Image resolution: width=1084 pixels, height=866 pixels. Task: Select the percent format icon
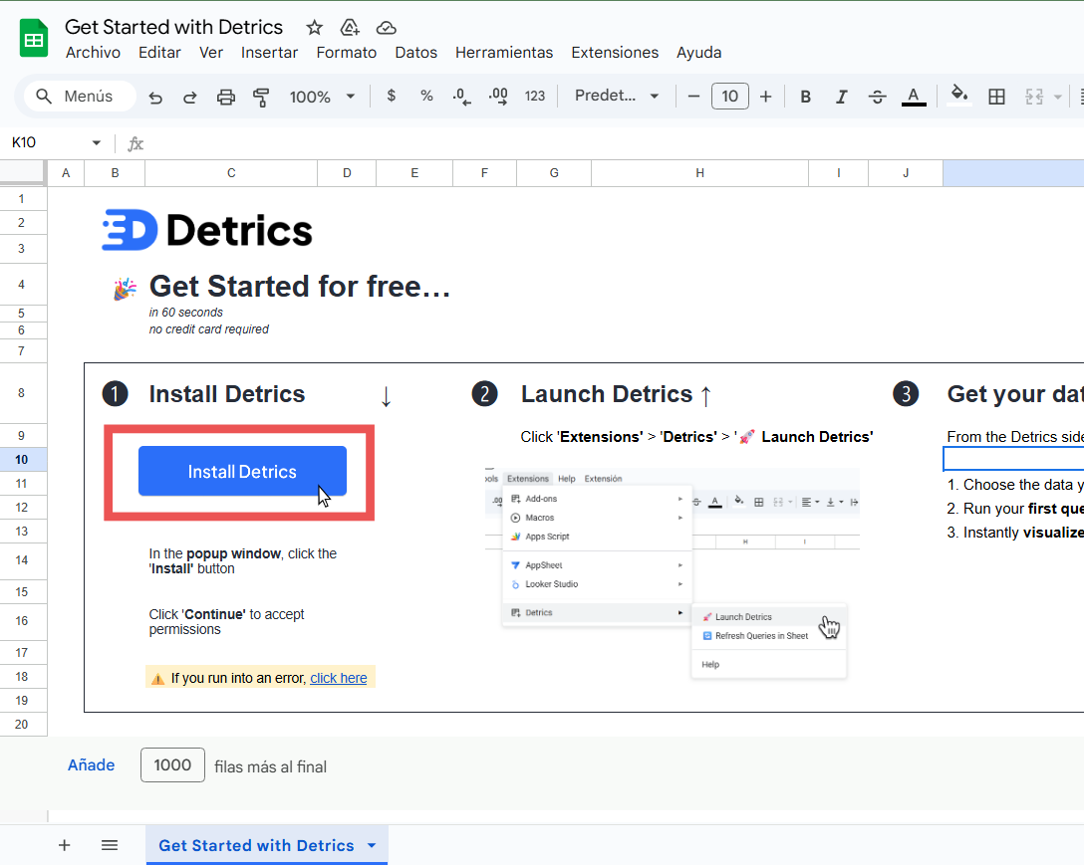[x=426, y=96]
